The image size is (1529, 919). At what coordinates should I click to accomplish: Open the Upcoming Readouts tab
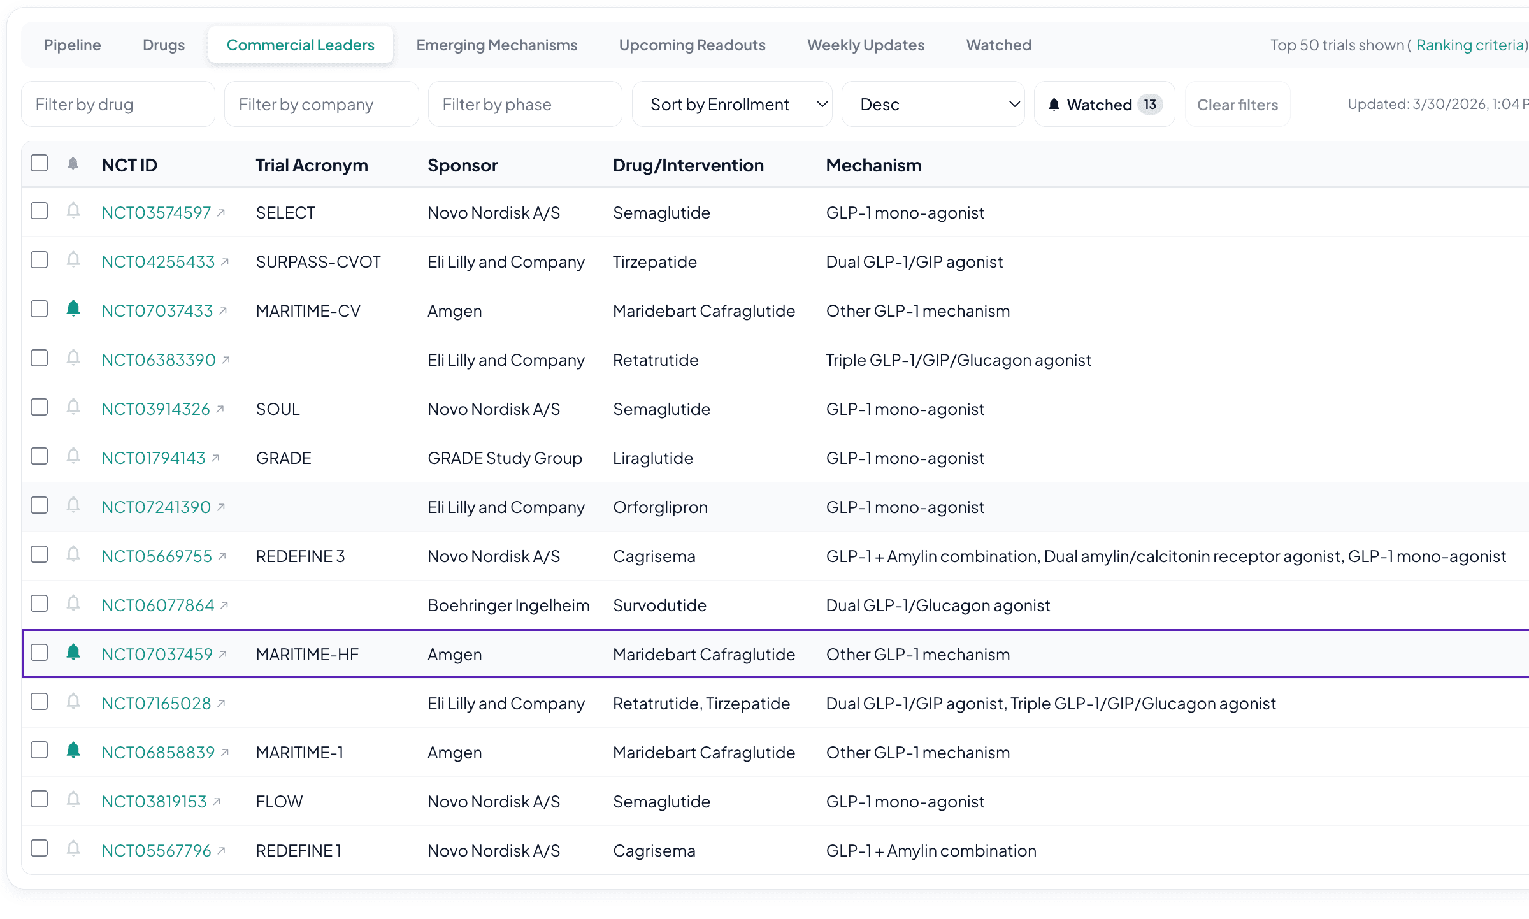coord(693,45)
